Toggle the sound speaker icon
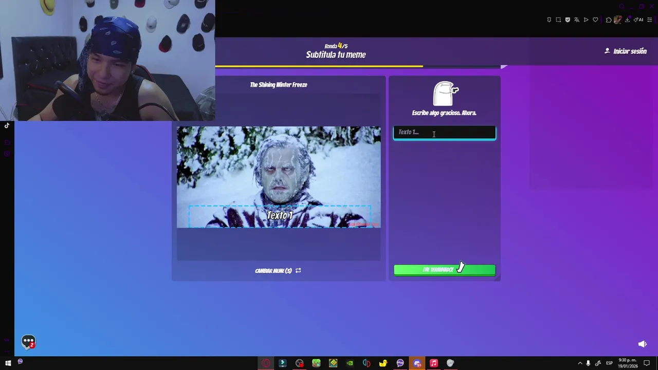Screen dimensions: 658x370 (x=642, y=344)
